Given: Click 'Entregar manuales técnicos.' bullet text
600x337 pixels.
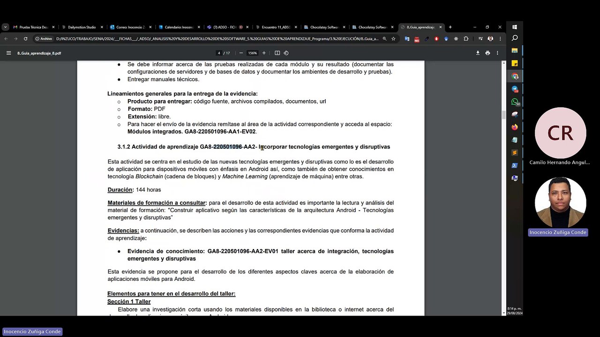Looking at the screenshot, I should [x=163, y=79].
